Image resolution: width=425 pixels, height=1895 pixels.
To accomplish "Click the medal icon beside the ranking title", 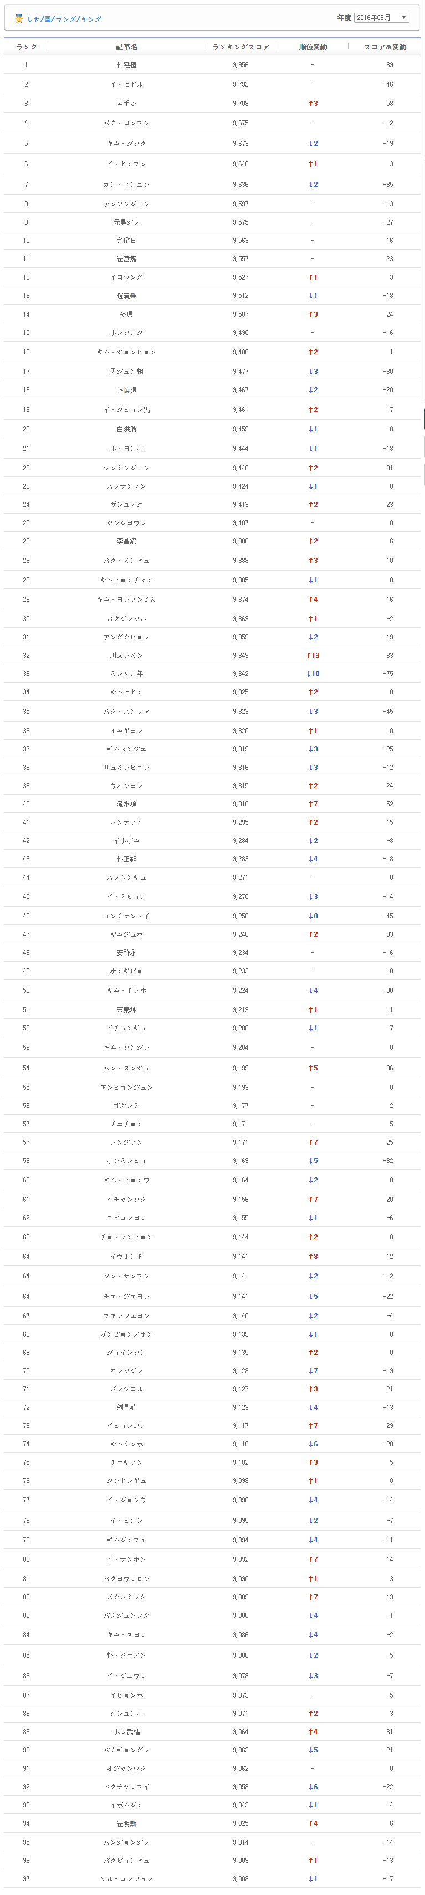I will pos(19,18).
